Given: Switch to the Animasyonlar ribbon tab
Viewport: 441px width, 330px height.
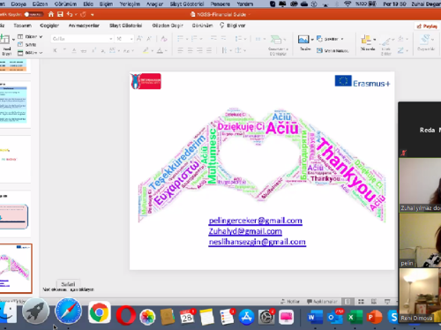Looking at the screenshot, I should click(84, 26).
